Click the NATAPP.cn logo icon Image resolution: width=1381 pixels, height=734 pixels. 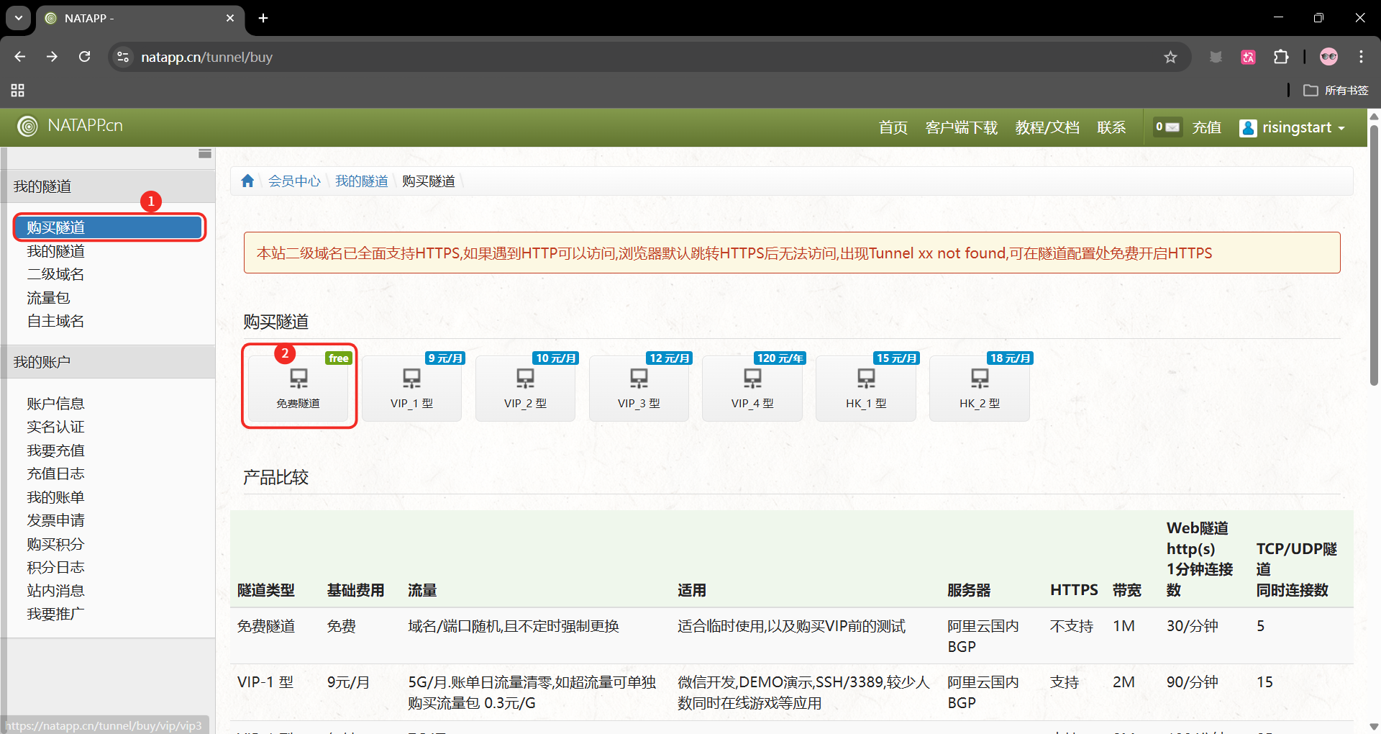(x=27, y=127)
